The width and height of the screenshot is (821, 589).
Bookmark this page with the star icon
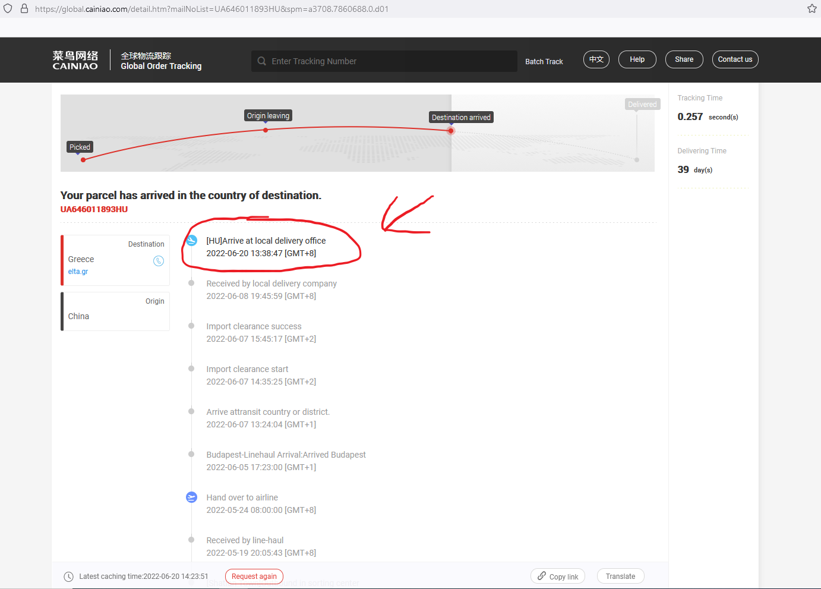812,8
